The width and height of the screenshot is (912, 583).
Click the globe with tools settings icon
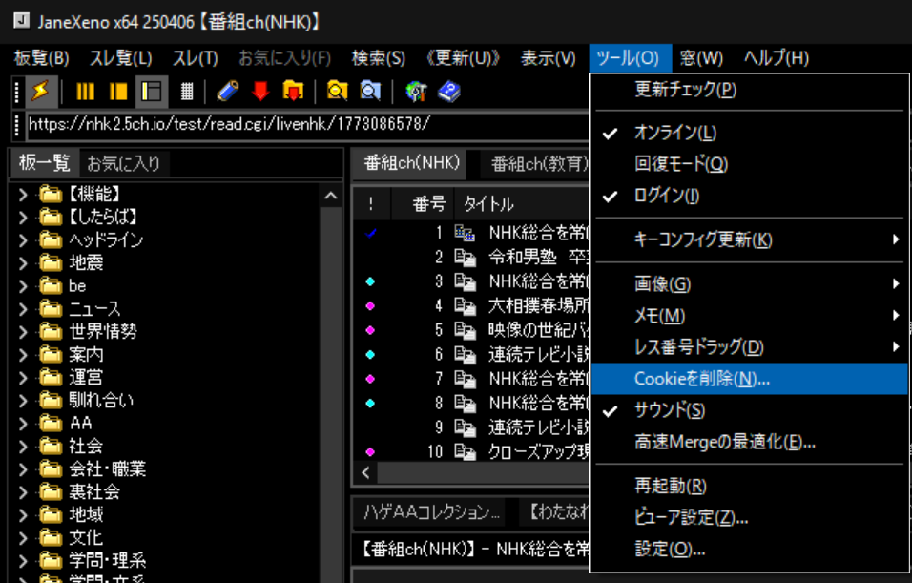tap(416, 91)
